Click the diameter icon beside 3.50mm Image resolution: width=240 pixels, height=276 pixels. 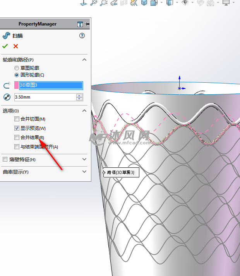coord(7,97)
